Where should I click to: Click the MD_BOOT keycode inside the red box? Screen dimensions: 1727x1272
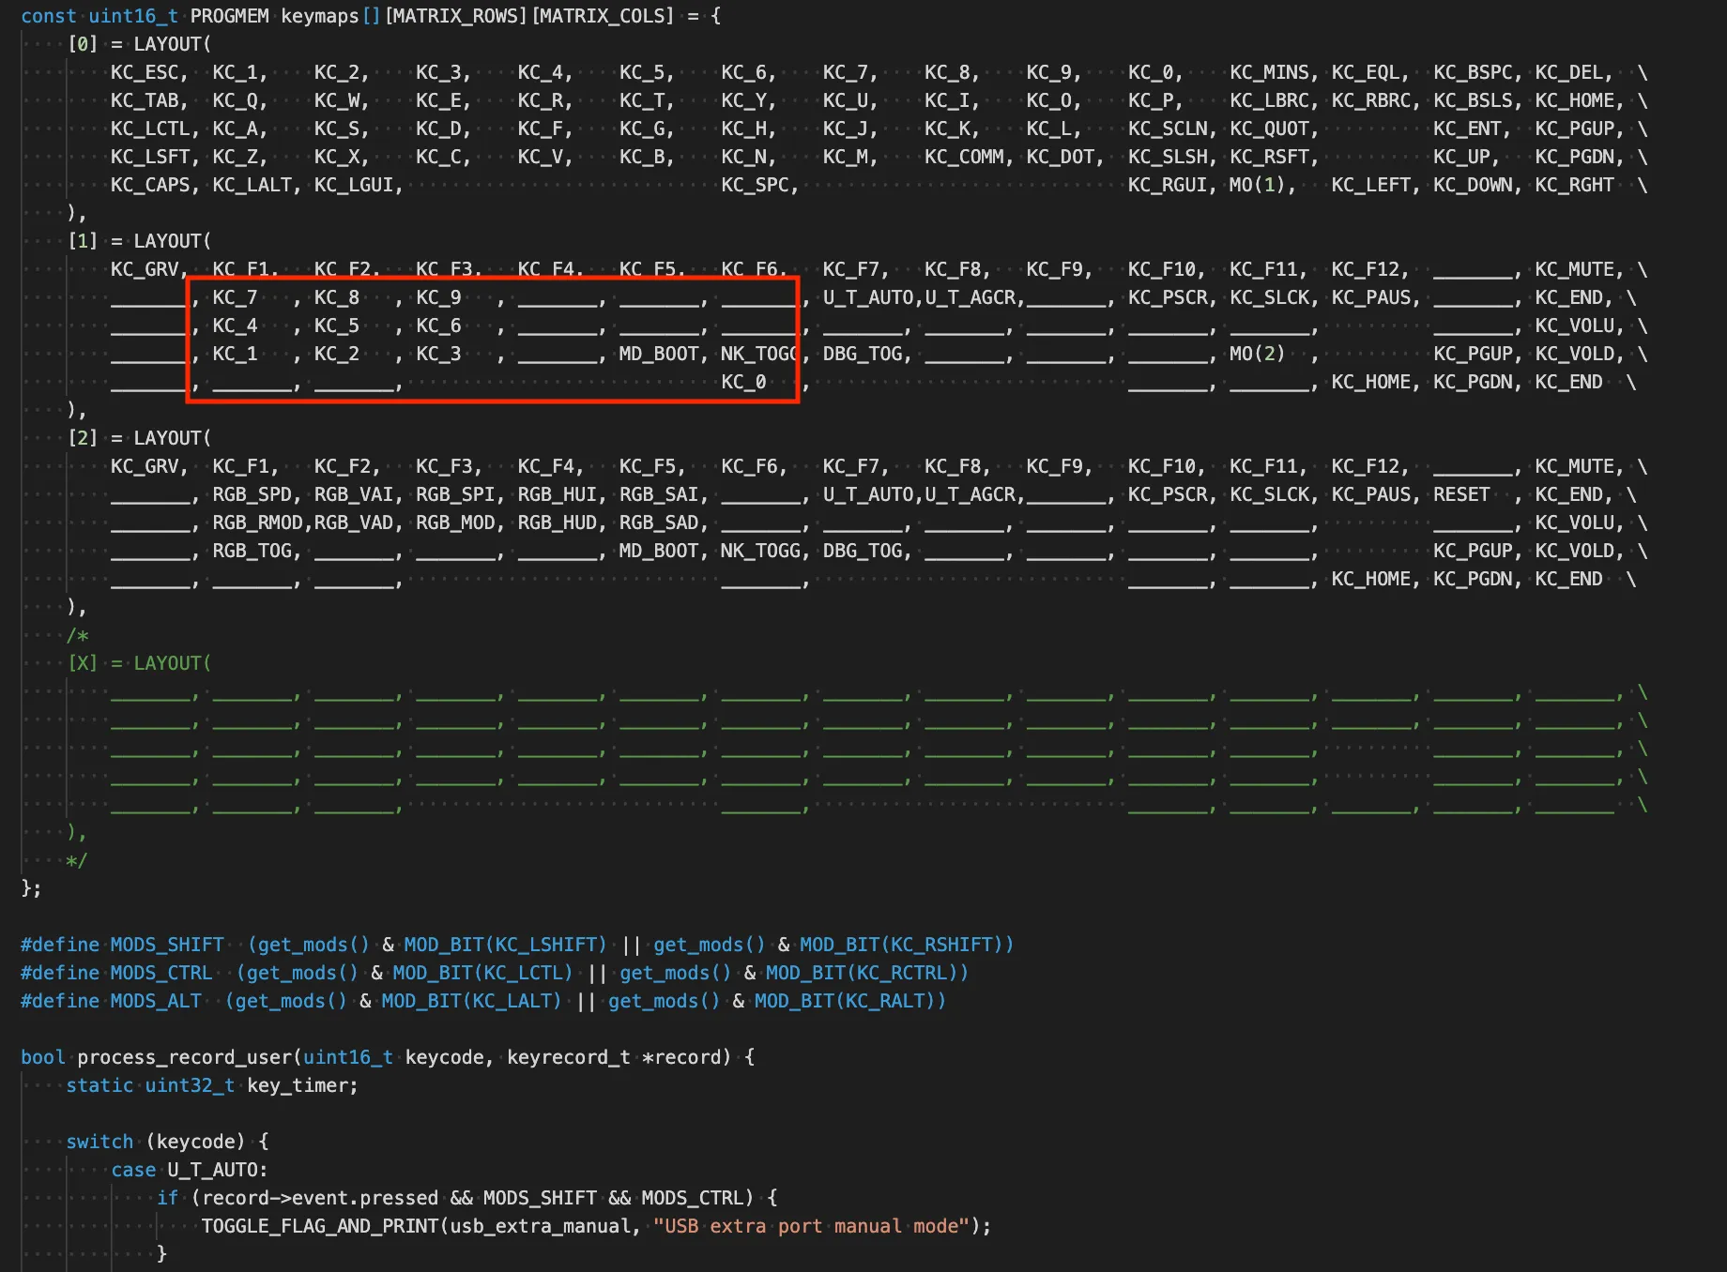click(660, 354)
